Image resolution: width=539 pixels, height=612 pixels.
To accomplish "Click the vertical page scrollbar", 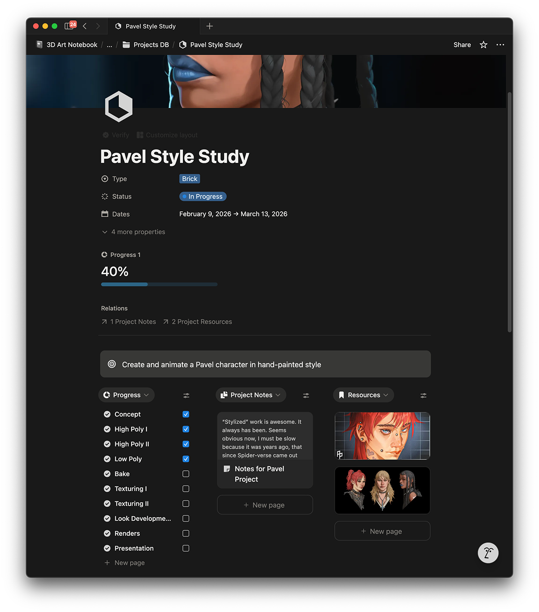I will coord(509,212).
